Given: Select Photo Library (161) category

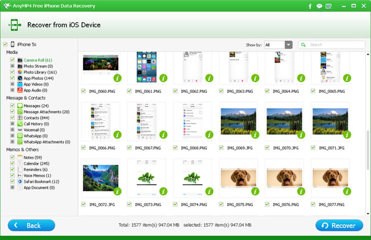Looking at the screenshot, I should coord(40,72).
